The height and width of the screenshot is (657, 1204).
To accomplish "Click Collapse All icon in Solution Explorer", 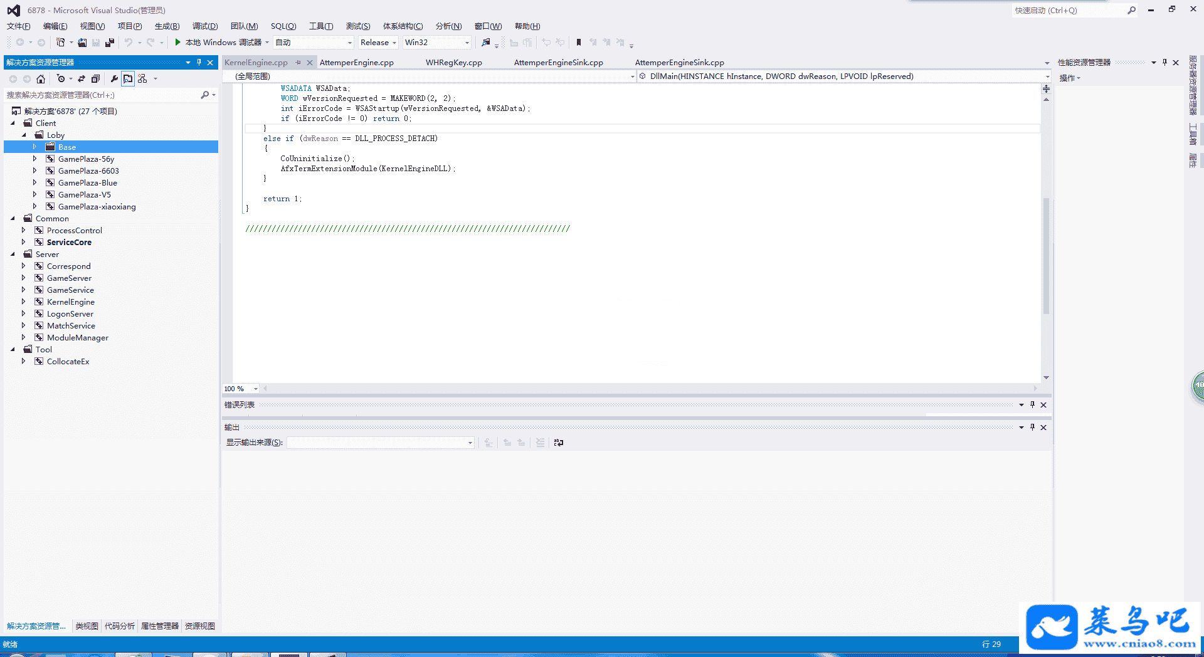I will 95,79.
